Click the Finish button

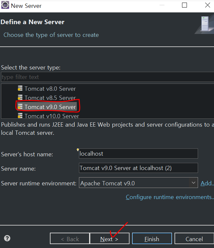[x=152, y=239]
